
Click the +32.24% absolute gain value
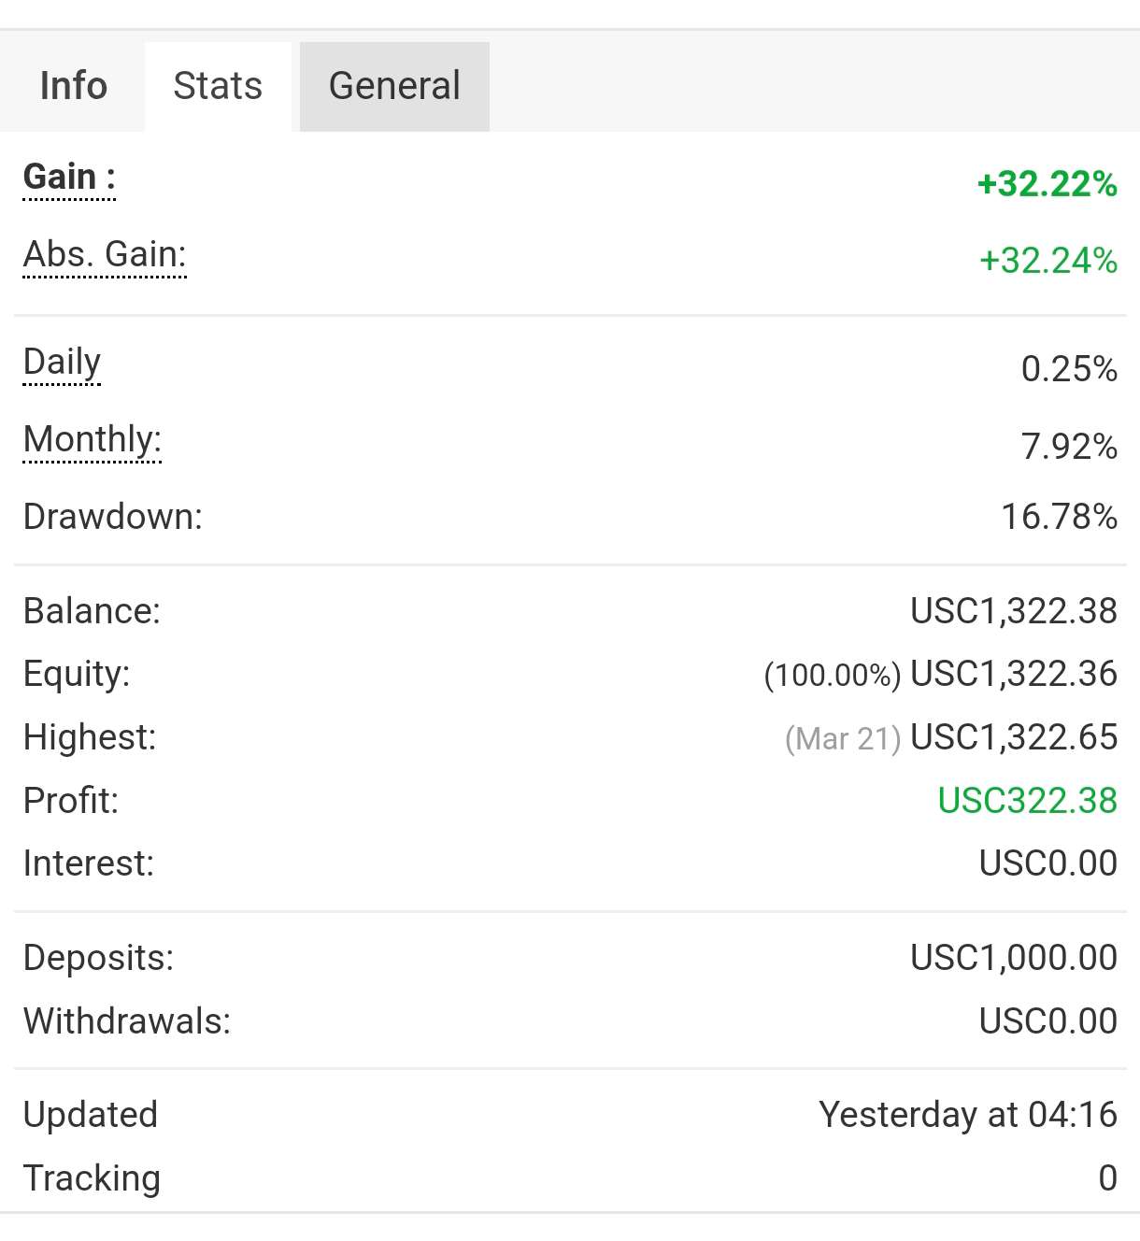[1047, 261]
